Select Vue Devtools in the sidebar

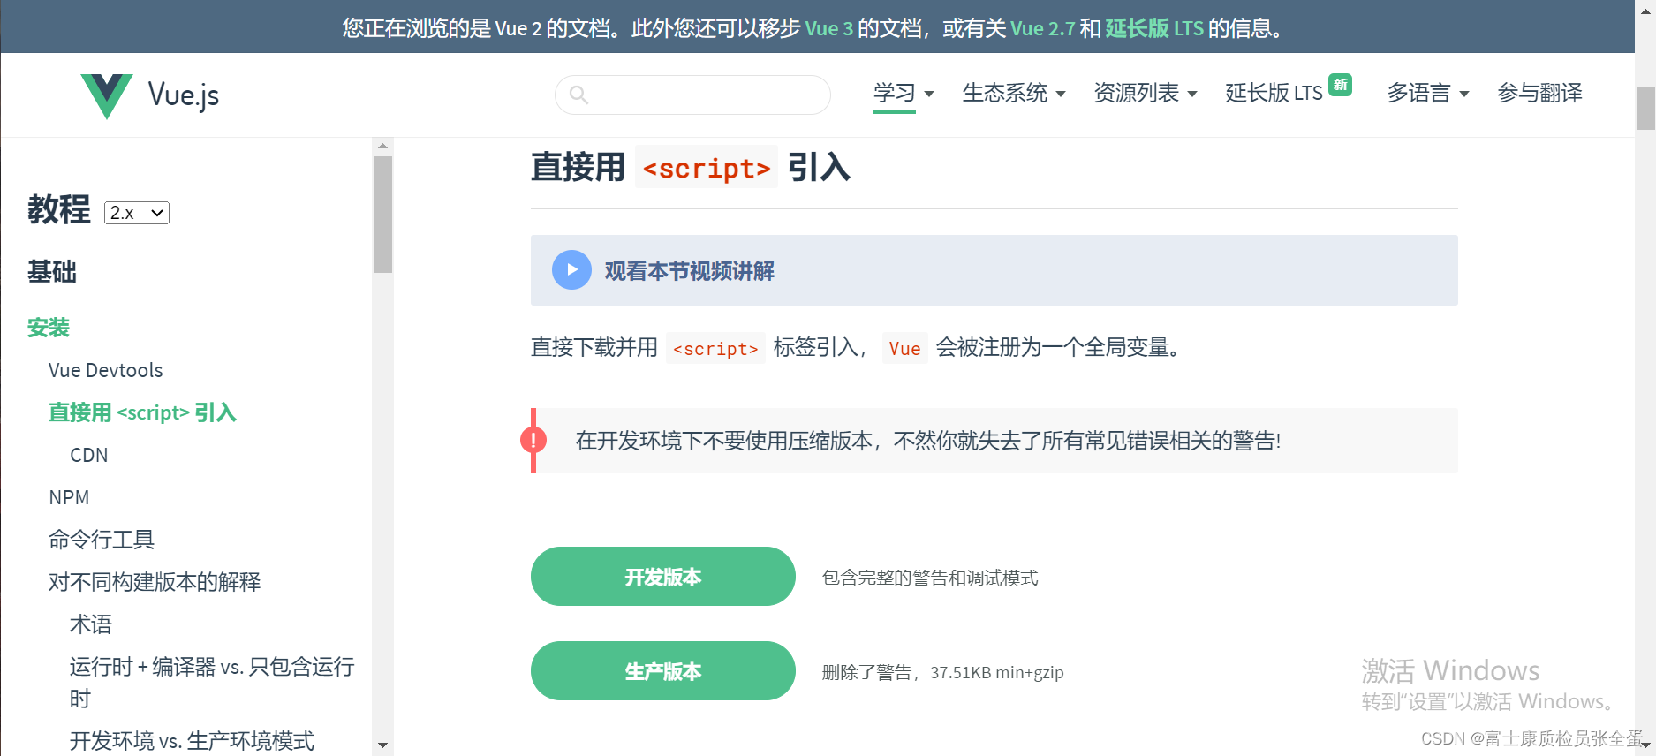pyautogui.click(x=106, y=370)
